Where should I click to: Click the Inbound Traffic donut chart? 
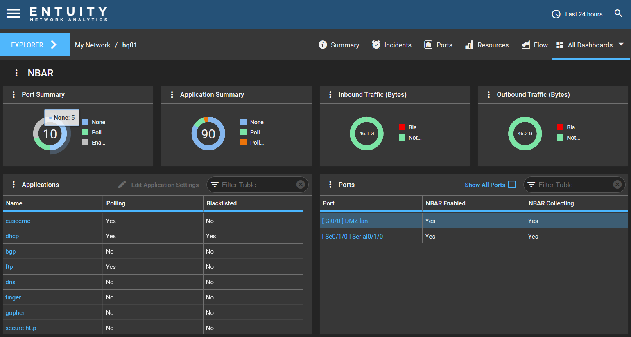tap(366, 134)
